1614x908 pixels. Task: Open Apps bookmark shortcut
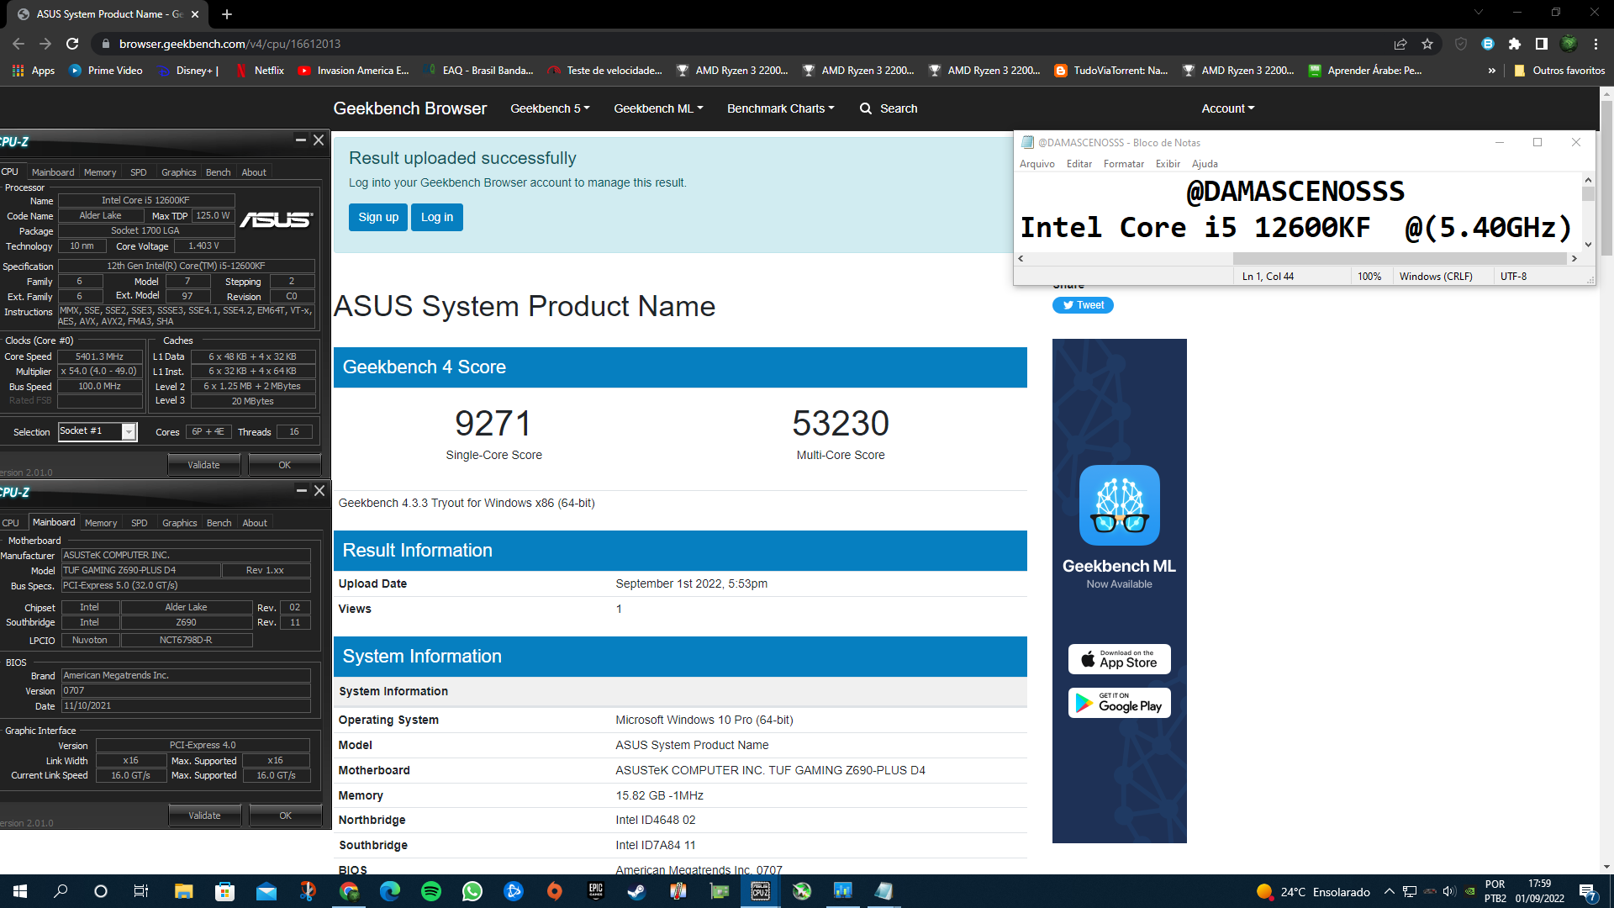(x=34, y=71)
